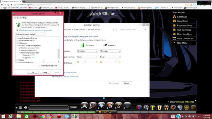212x119 pixels.
Task: Open Chrome from the taskbar
Action: tap(43, 116)
